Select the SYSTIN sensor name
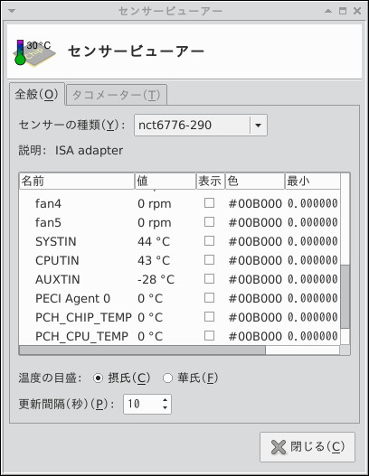369x476 pixels. [56, 242]
